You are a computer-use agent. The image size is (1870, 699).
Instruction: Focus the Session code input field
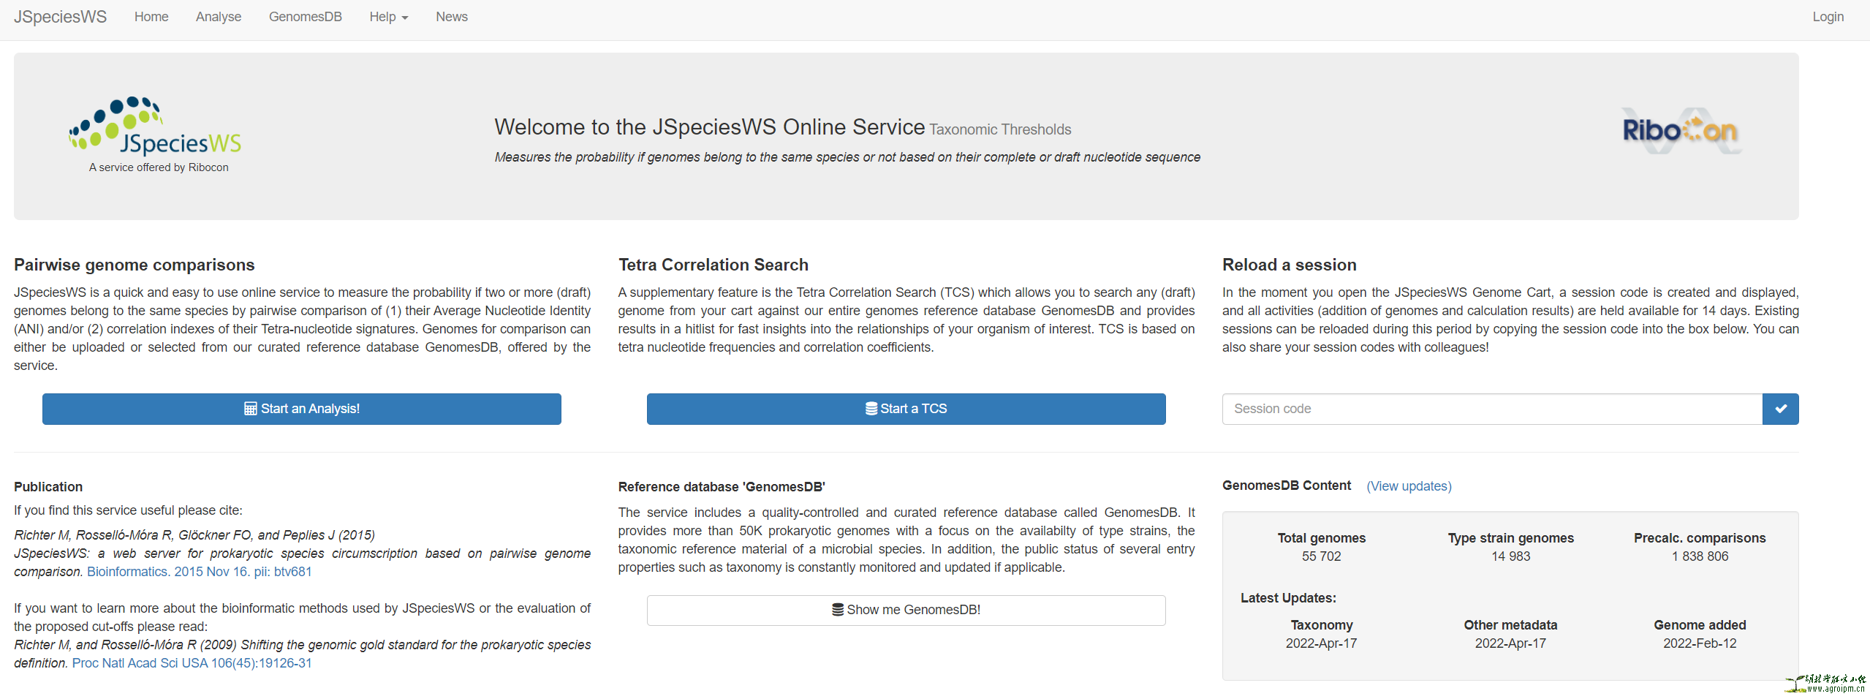(1491, 409)
